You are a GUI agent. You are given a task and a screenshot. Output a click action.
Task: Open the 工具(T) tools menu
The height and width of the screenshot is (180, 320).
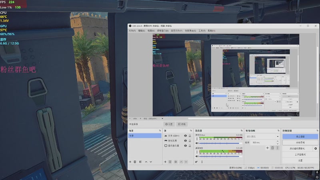202,31
